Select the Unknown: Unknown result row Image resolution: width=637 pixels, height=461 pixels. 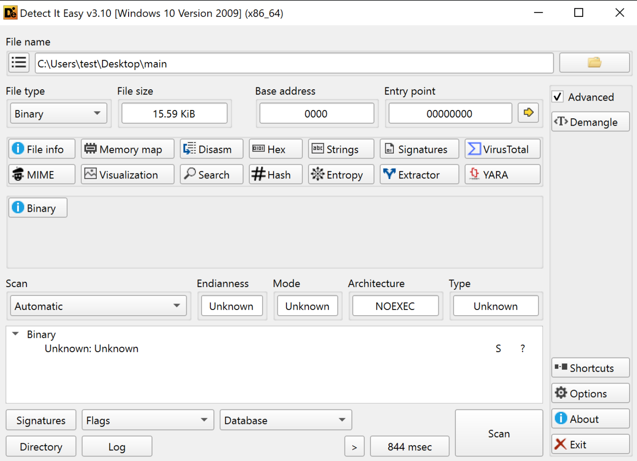tap(91, 349)
